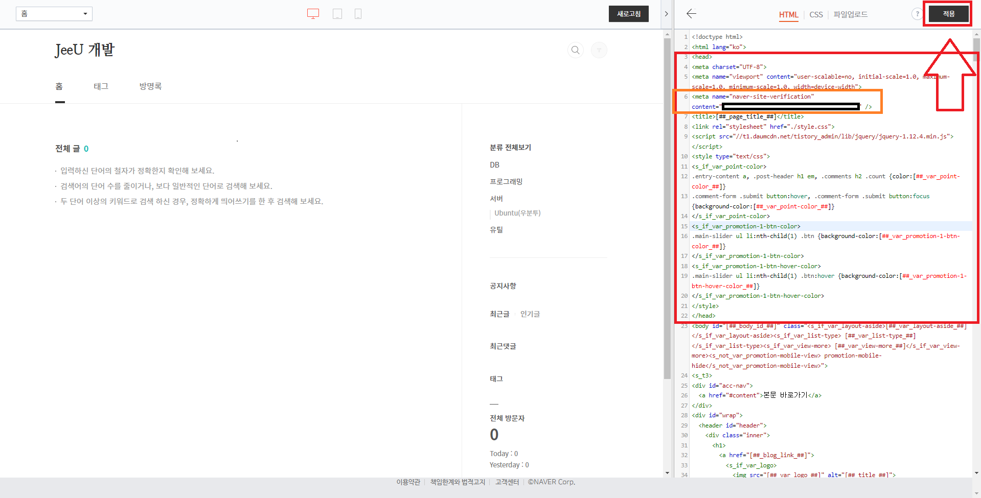Open the DB category

494,165
